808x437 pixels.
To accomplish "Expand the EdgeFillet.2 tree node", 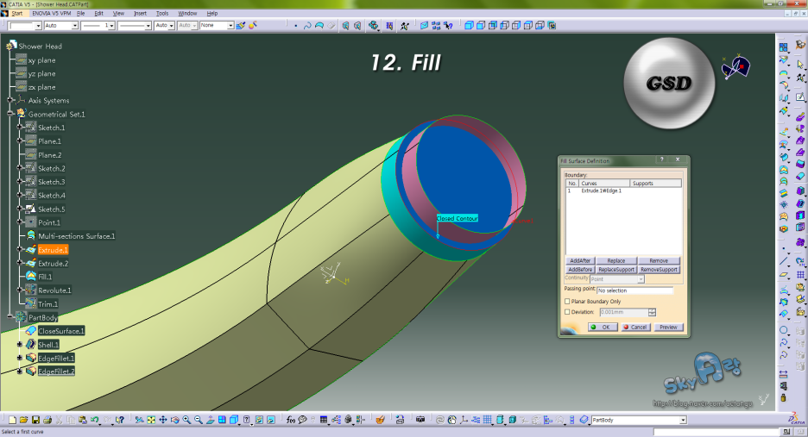I will 19,371.
